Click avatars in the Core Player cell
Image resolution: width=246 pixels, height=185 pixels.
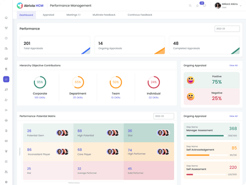pyautogui.click(x=113, y=151)
